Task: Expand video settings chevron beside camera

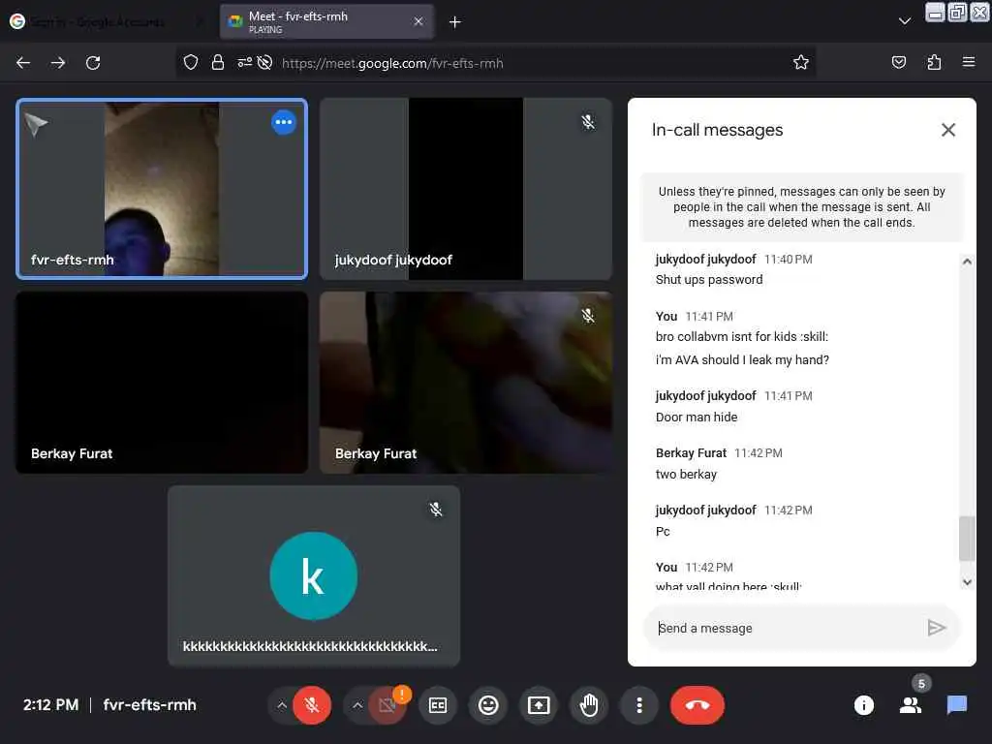Action: (x=357, y=705)
